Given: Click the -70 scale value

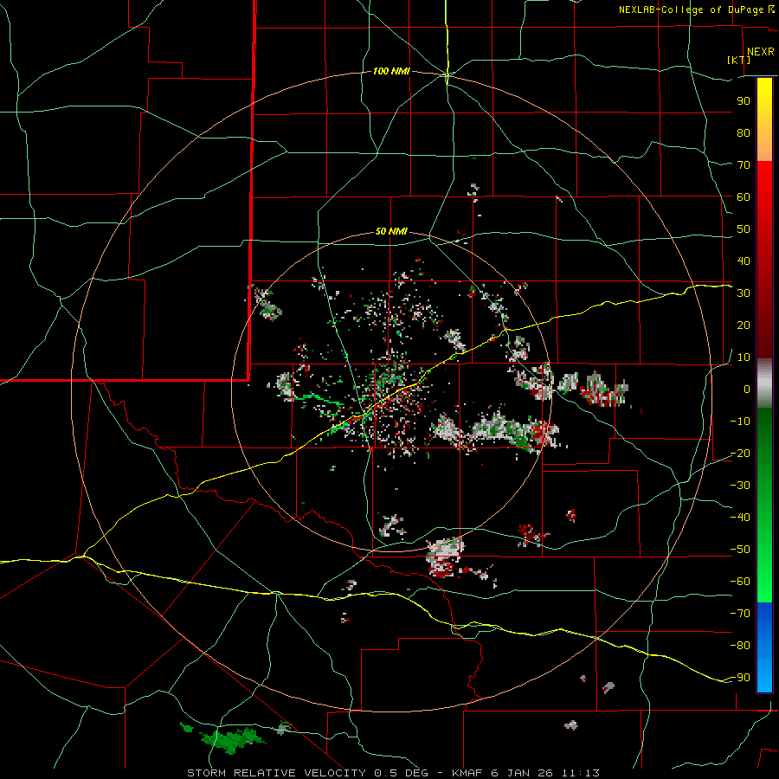Looking at the screenshot, I should (740, 614).
